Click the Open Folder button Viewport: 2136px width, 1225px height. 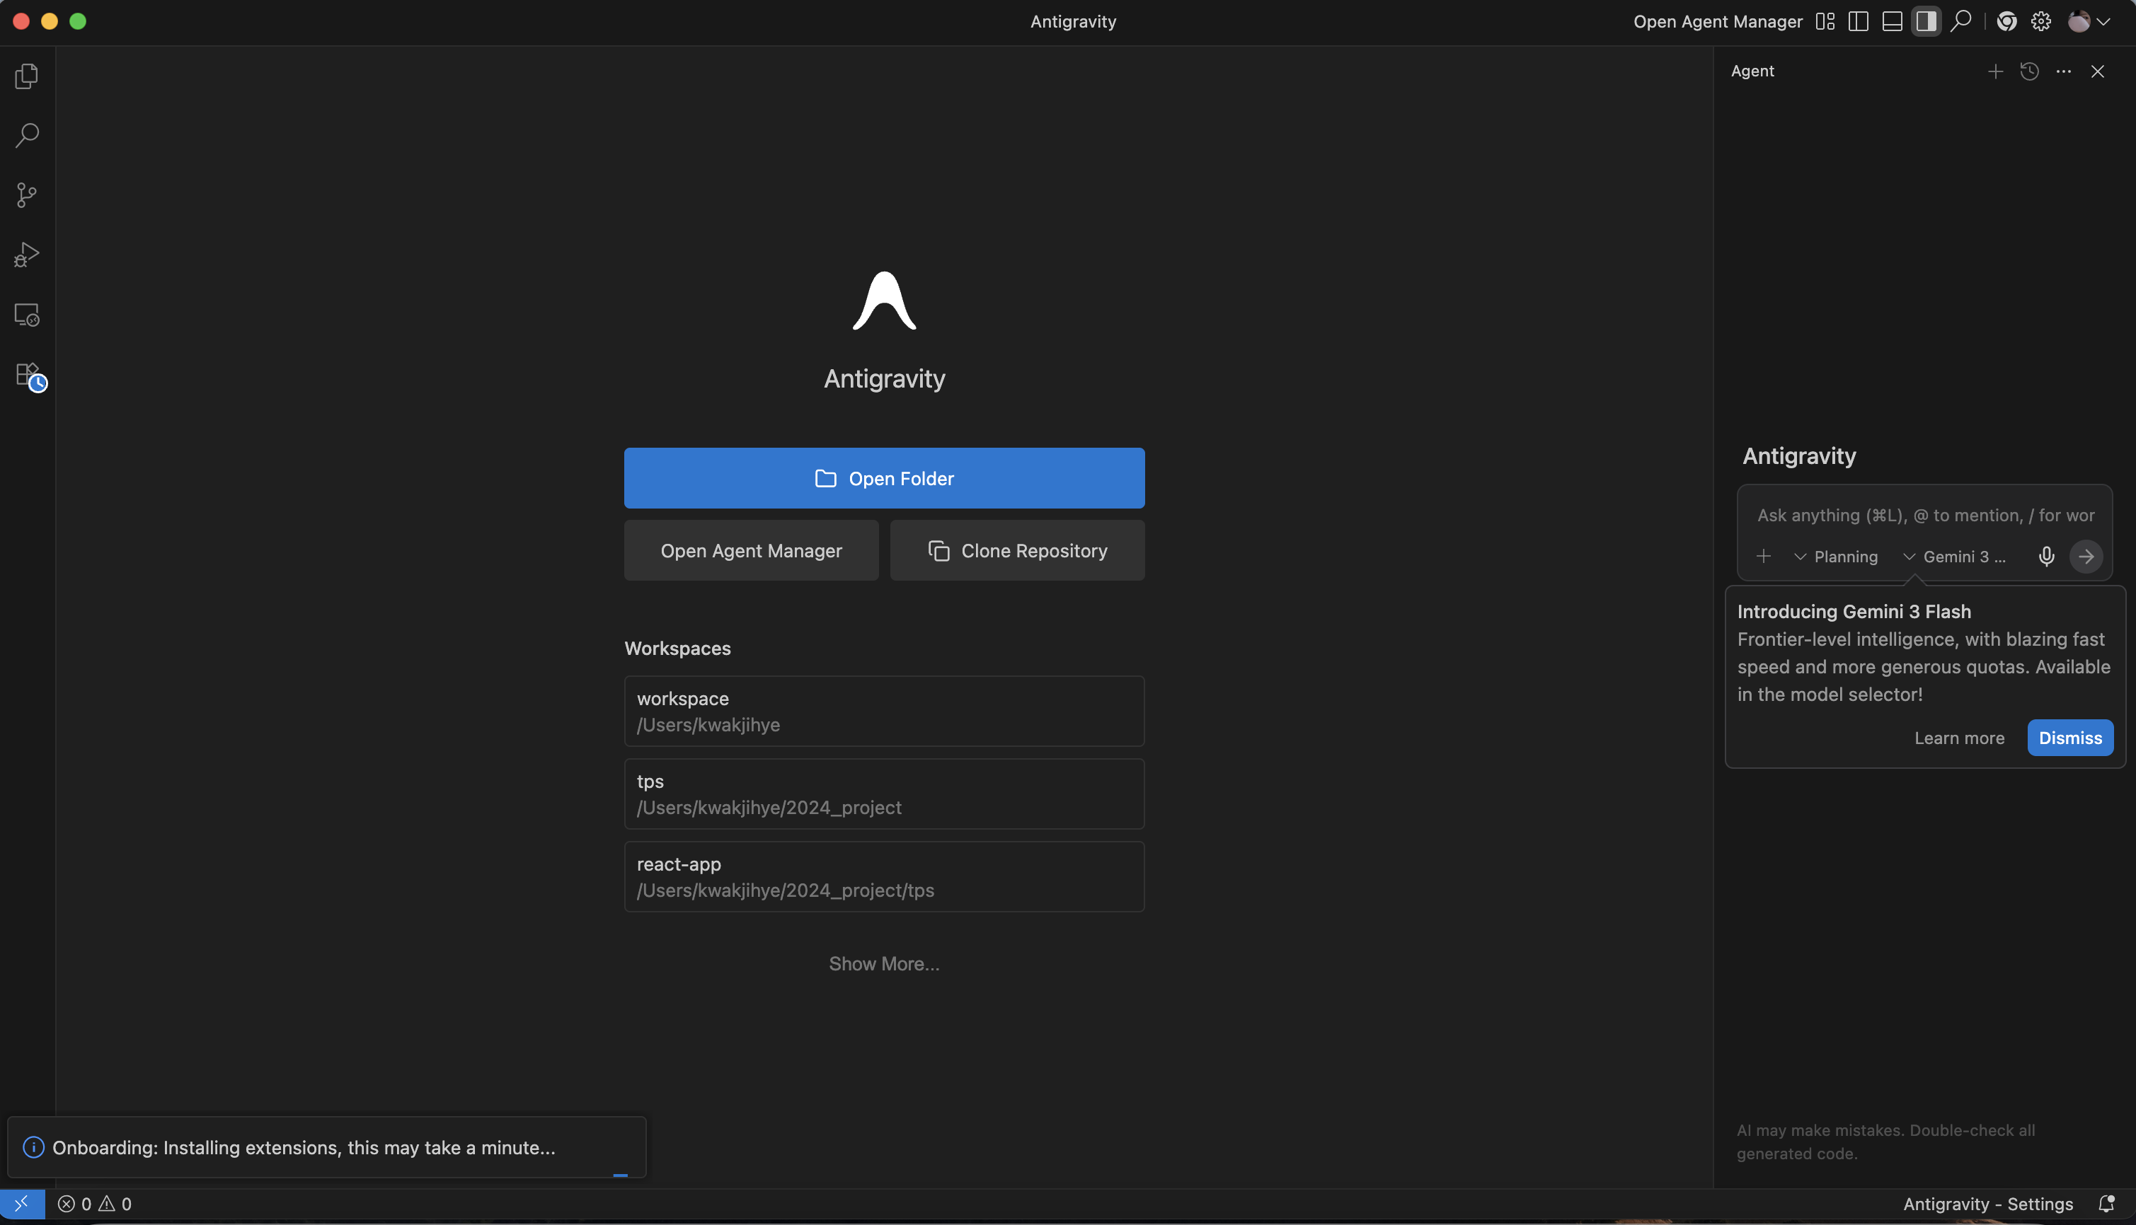tap(884, 478)
